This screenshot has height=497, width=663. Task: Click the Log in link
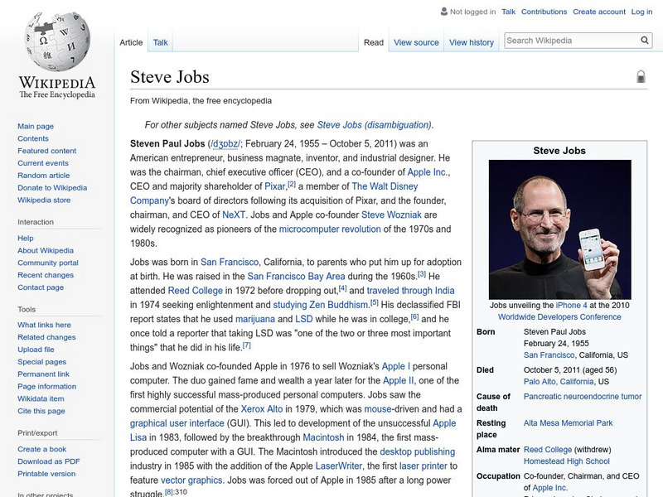click(x=641, y=12)
